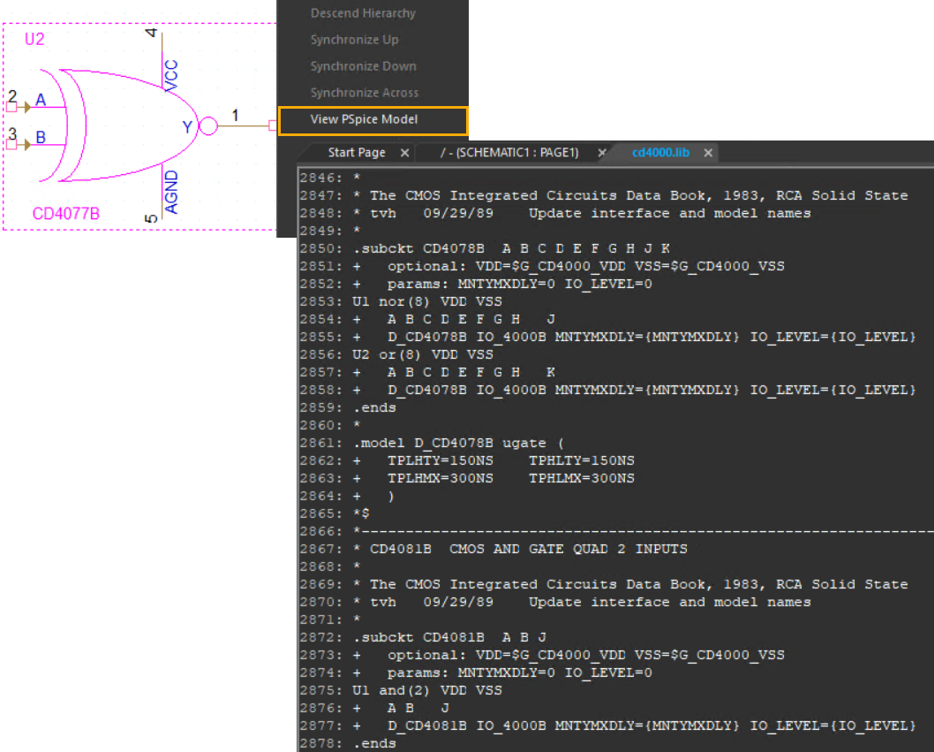This screenshot has height=752, width=934.
Task: Click the inversion bubble on output Y
Action: (207, 126)
